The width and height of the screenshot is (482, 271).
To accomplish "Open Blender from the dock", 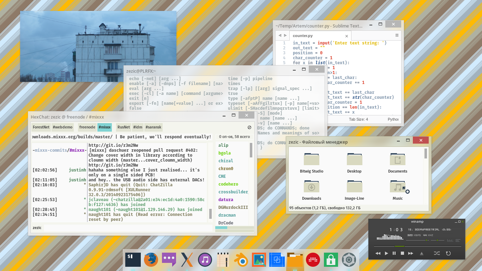I will [x=242, y=260].
